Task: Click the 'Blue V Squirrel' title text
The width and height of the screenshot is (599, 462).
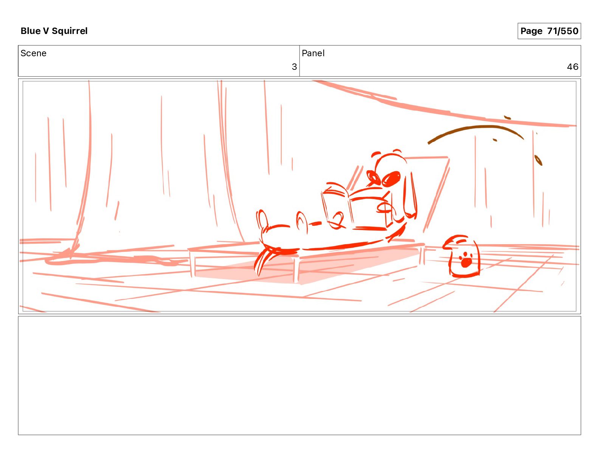Action: click(54, 31)
